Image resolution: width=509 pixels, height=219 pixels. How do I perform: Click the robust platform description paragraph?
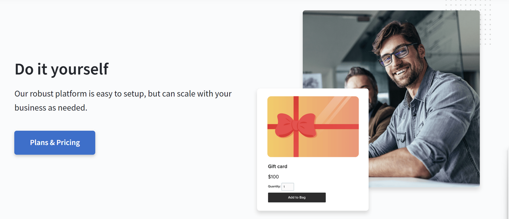(123, 100)
